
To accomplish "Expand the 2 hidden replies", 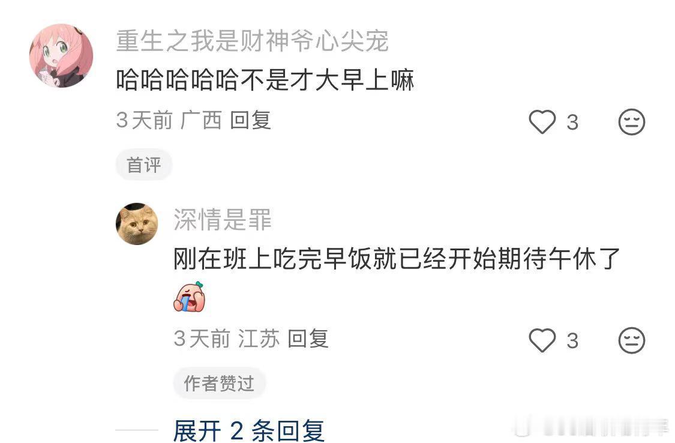I will click(248, 430).
